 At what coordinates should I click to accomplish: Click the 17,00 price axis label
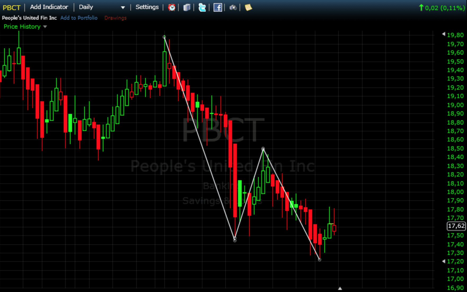tap(455, 279)
